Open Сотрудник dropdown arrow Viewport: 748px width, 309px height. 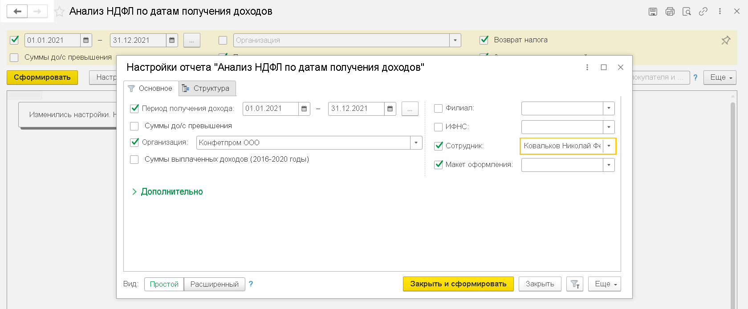coord(609,146)
